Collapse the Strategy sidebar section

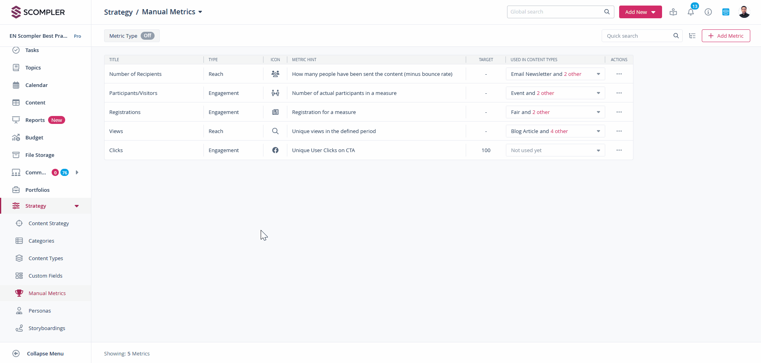pyautogui.click(x=77, y=206)
